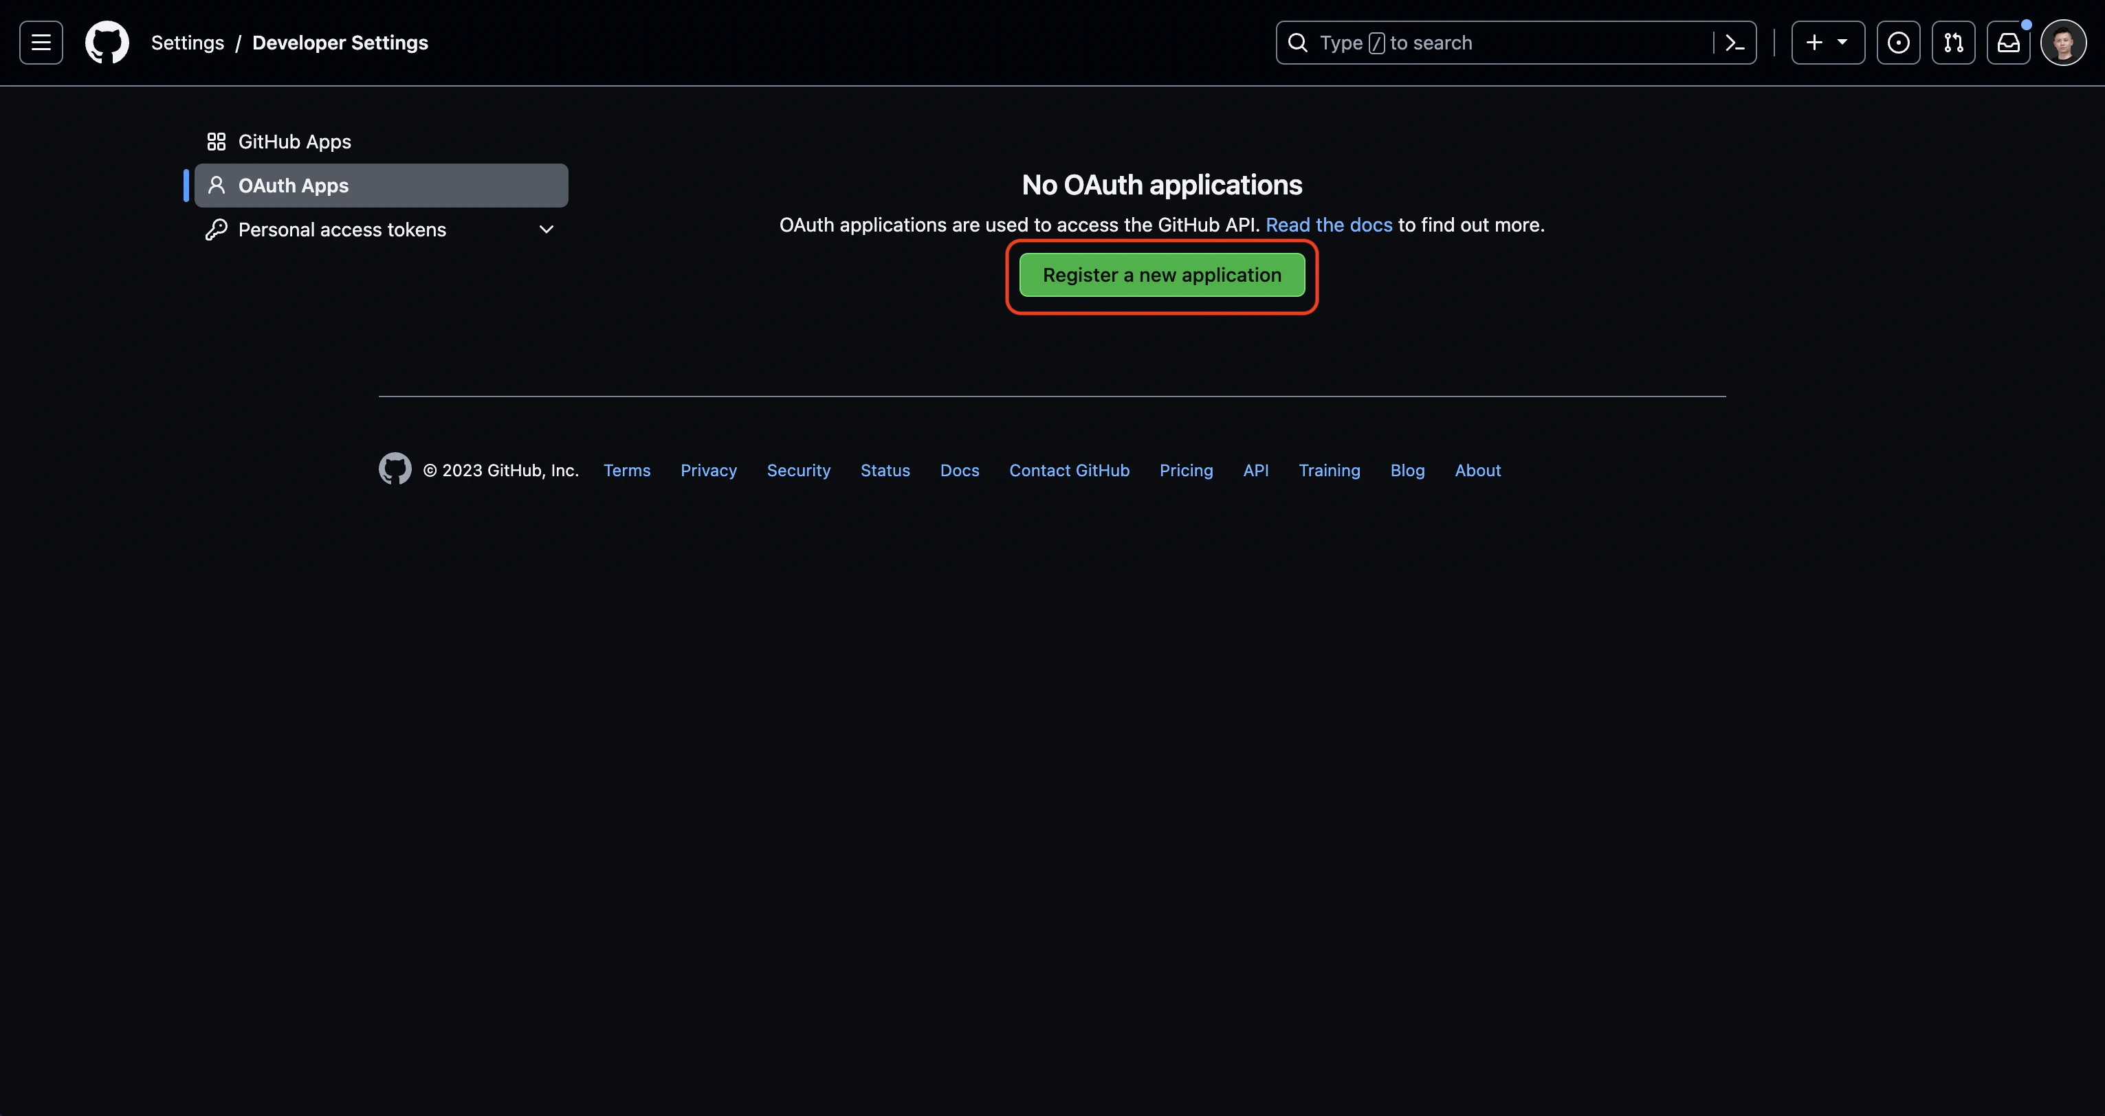2105x1116 pixels.
Task: Click Contact GitHub in footer
Action: tap(1069, 471)
